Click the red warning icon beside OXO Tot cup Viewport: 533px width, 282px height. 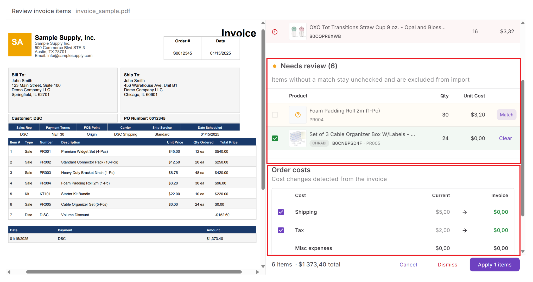pyautogui.click(x=275, y=32)
